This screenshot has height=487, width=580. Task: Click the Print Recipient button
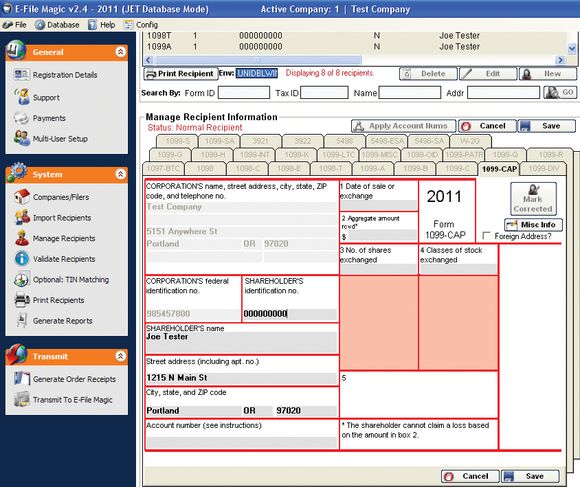[179, 73]
